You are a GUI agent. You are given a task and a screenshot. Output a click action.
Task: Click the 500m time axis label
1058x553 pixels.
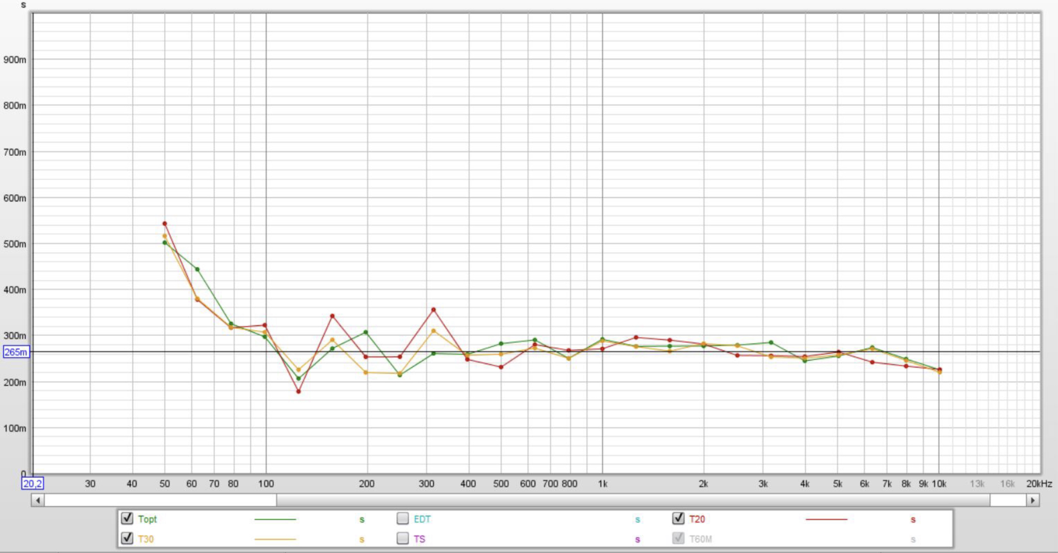click(14, 244)
